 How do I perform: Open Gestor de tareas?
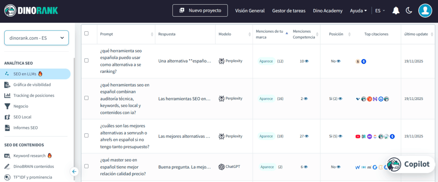[289, 11]
